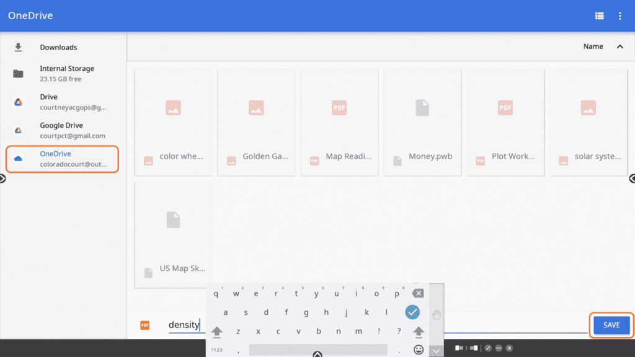Click the hand icon beside the keyboard
Screen dimensions: 635x357
pyautogui.click(x=436, y=315)
